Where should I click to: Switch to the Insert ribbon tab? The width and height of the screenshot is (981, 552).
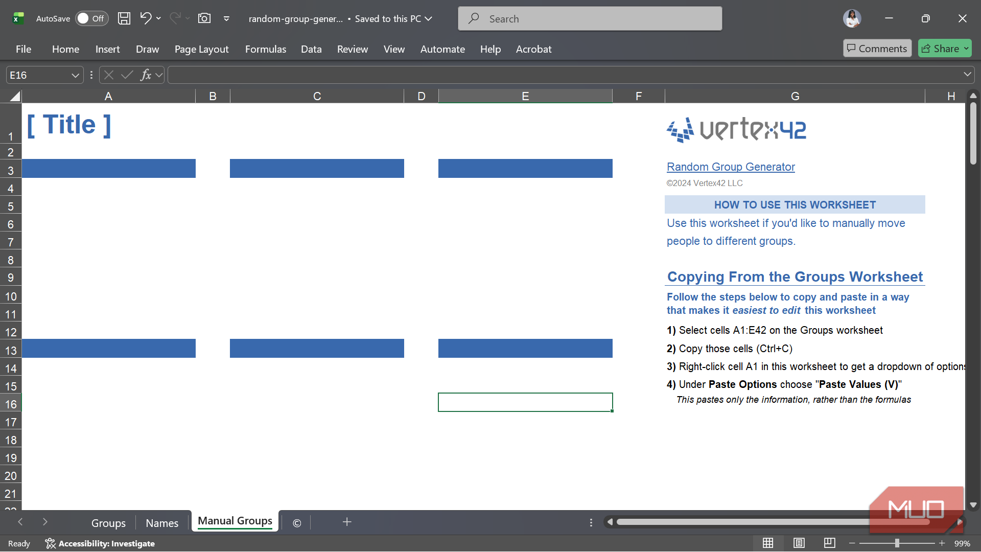coord(107,49)
